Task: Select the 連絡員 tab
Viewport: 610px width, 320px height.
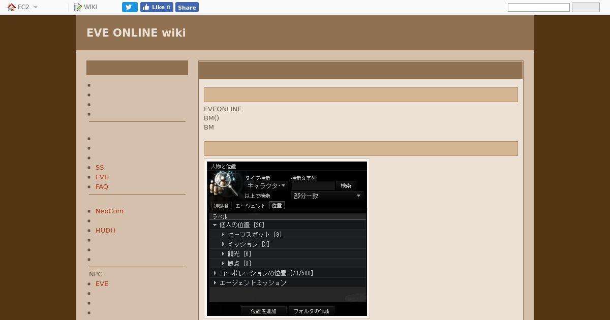Action: 221,206
